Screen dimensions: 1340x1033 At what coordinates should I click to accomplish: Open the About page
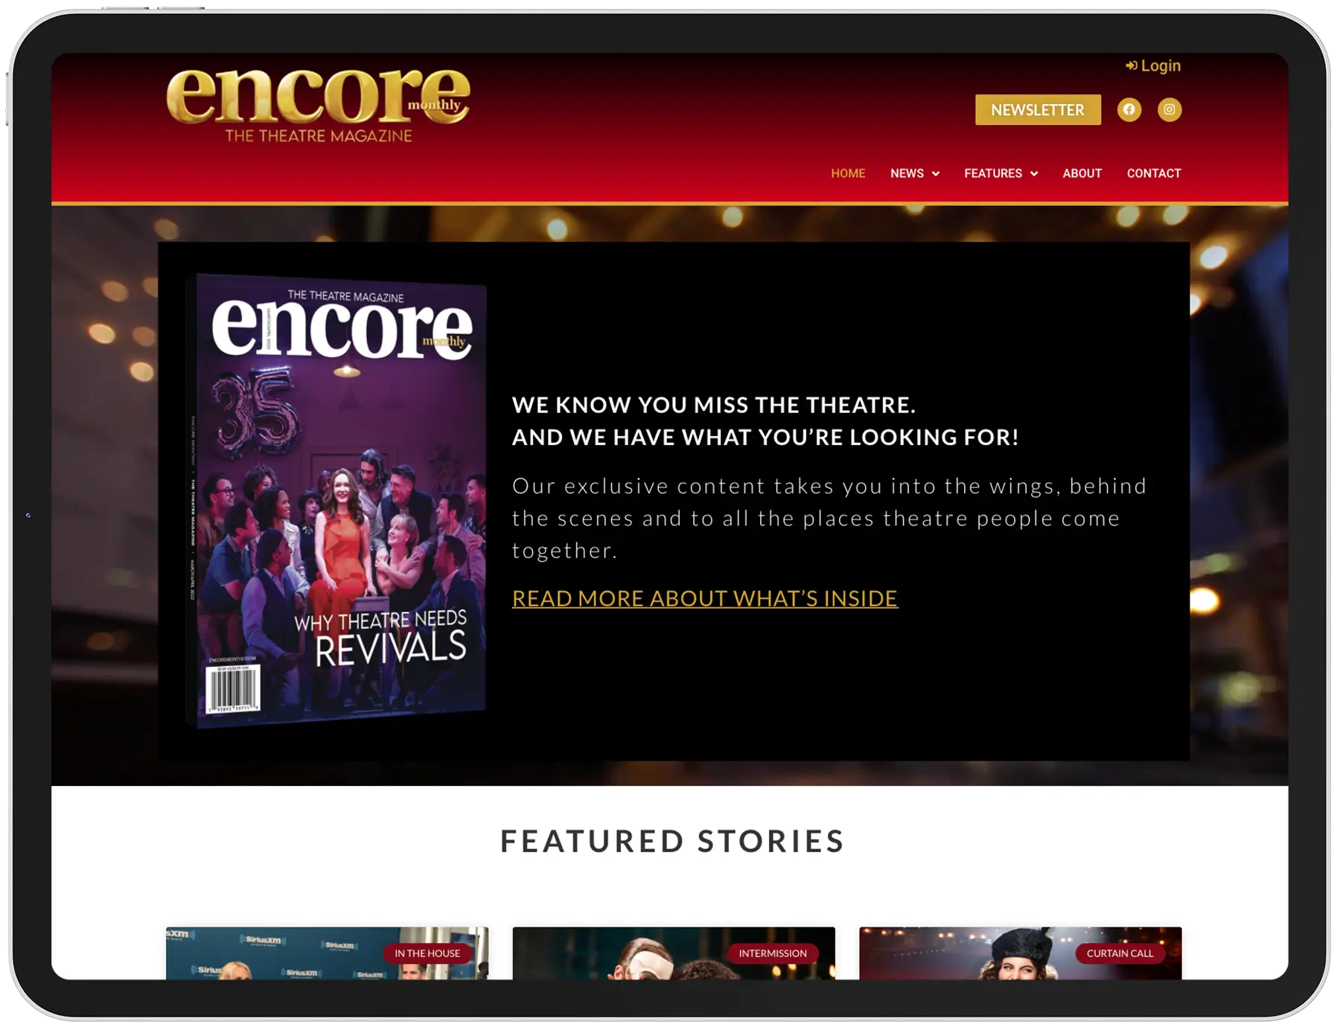pos(1081,173)
